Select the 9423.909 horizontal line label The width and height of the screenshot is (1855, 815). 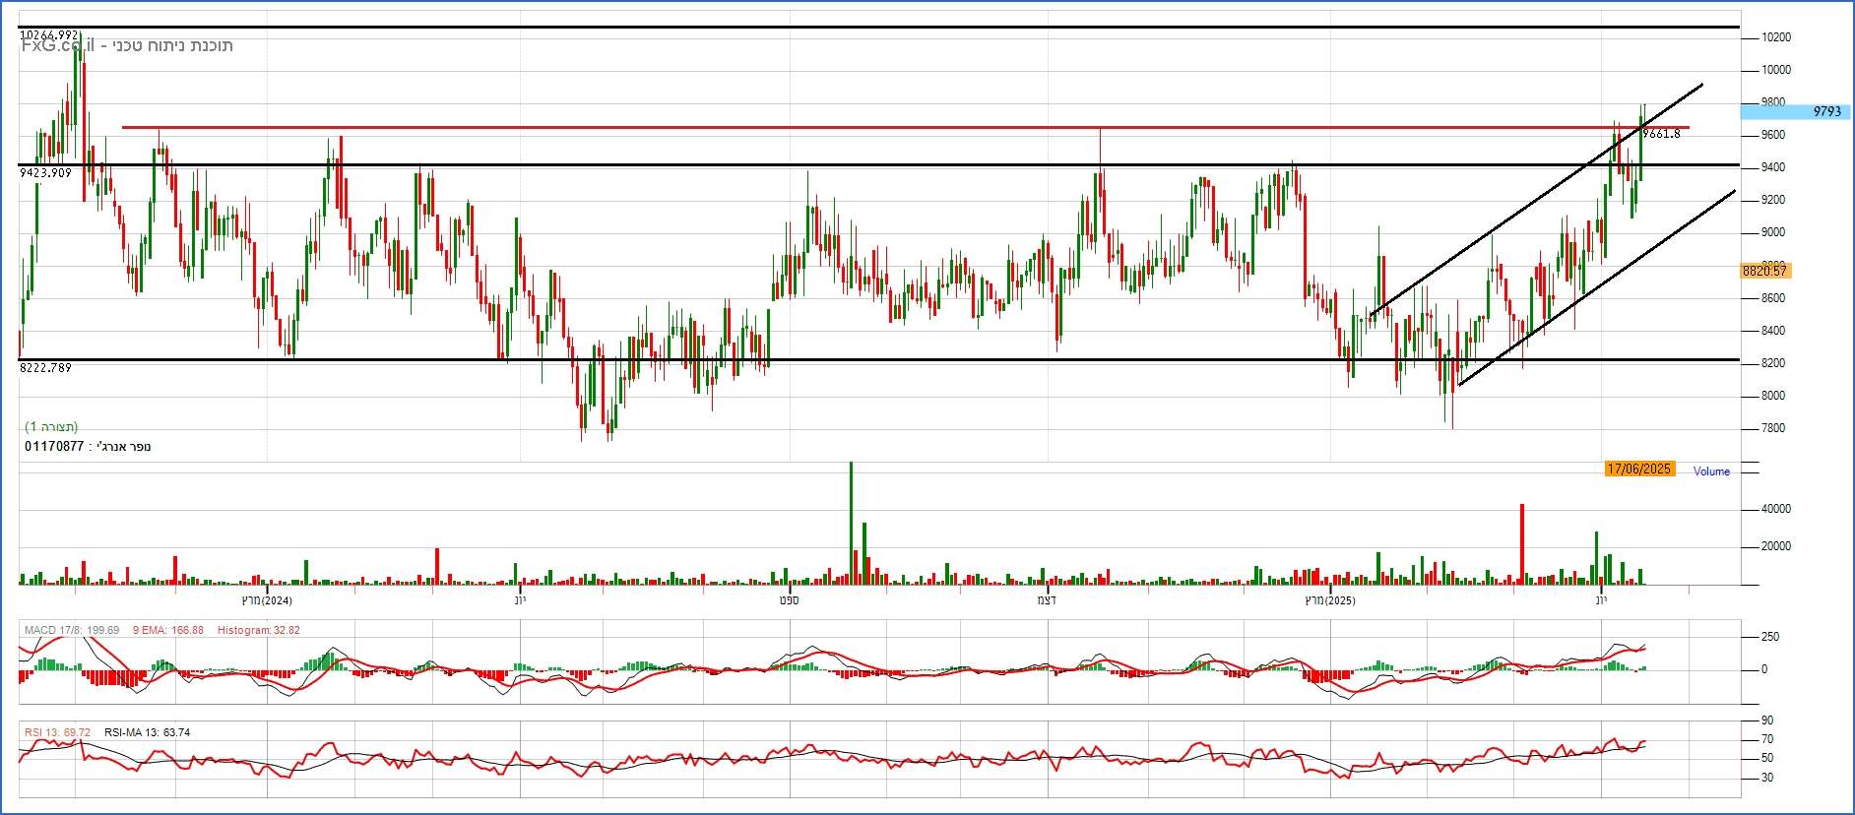tap(46, 173)
